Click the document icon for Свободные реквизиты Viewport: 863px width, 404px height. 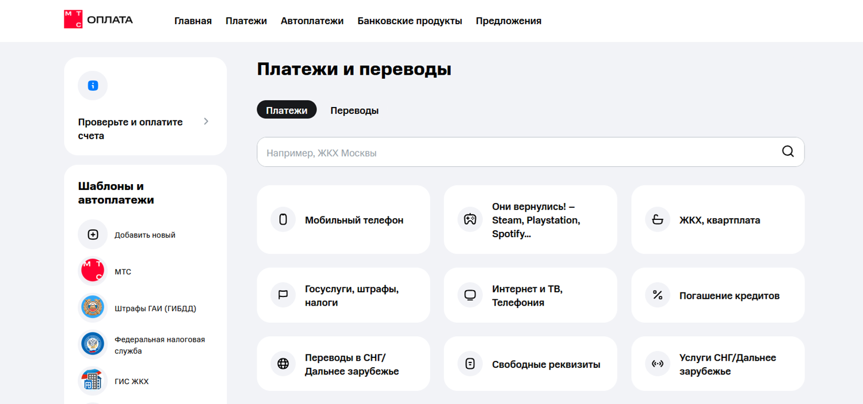pos(470,364)
